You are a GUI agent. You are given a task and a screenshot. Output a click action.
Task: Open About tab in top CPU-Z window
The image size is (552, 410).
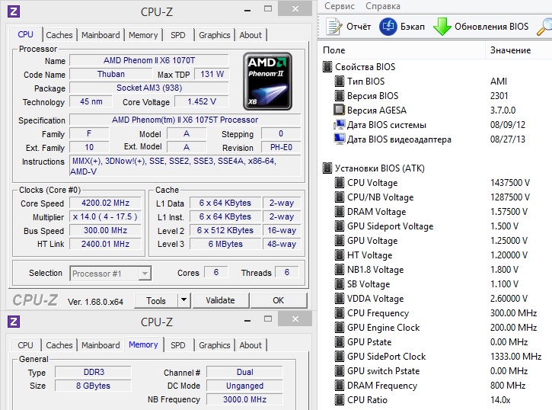[x=250, y=35]
